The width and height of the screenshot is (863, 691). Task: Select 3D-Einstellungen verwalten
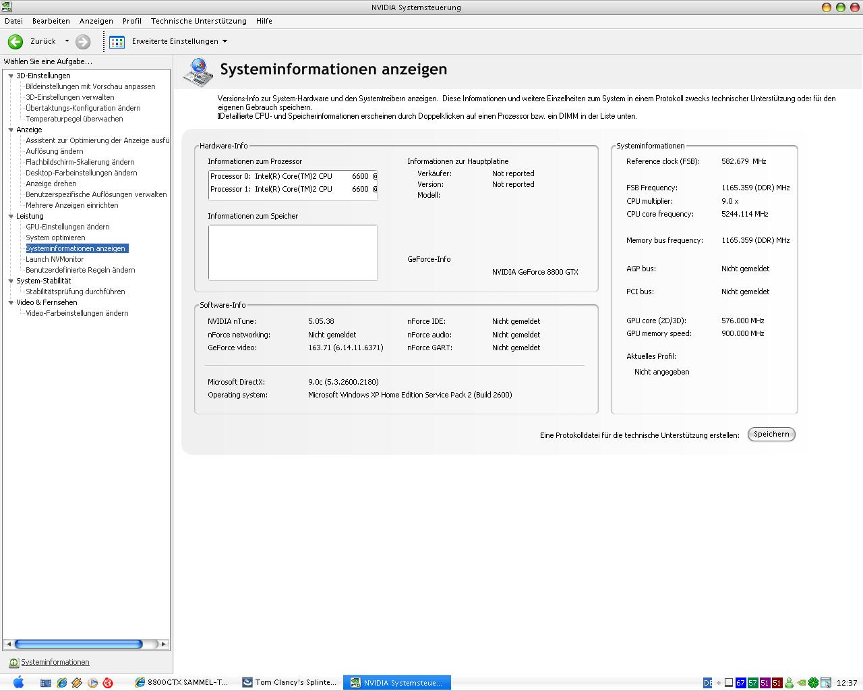click(70, 97)
